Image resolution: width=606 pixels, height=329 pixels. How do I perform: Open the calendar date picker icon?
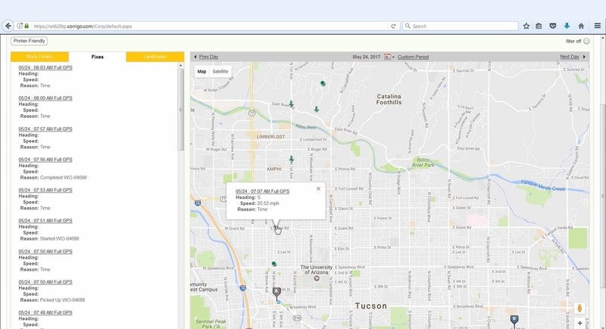coord(388,57)
